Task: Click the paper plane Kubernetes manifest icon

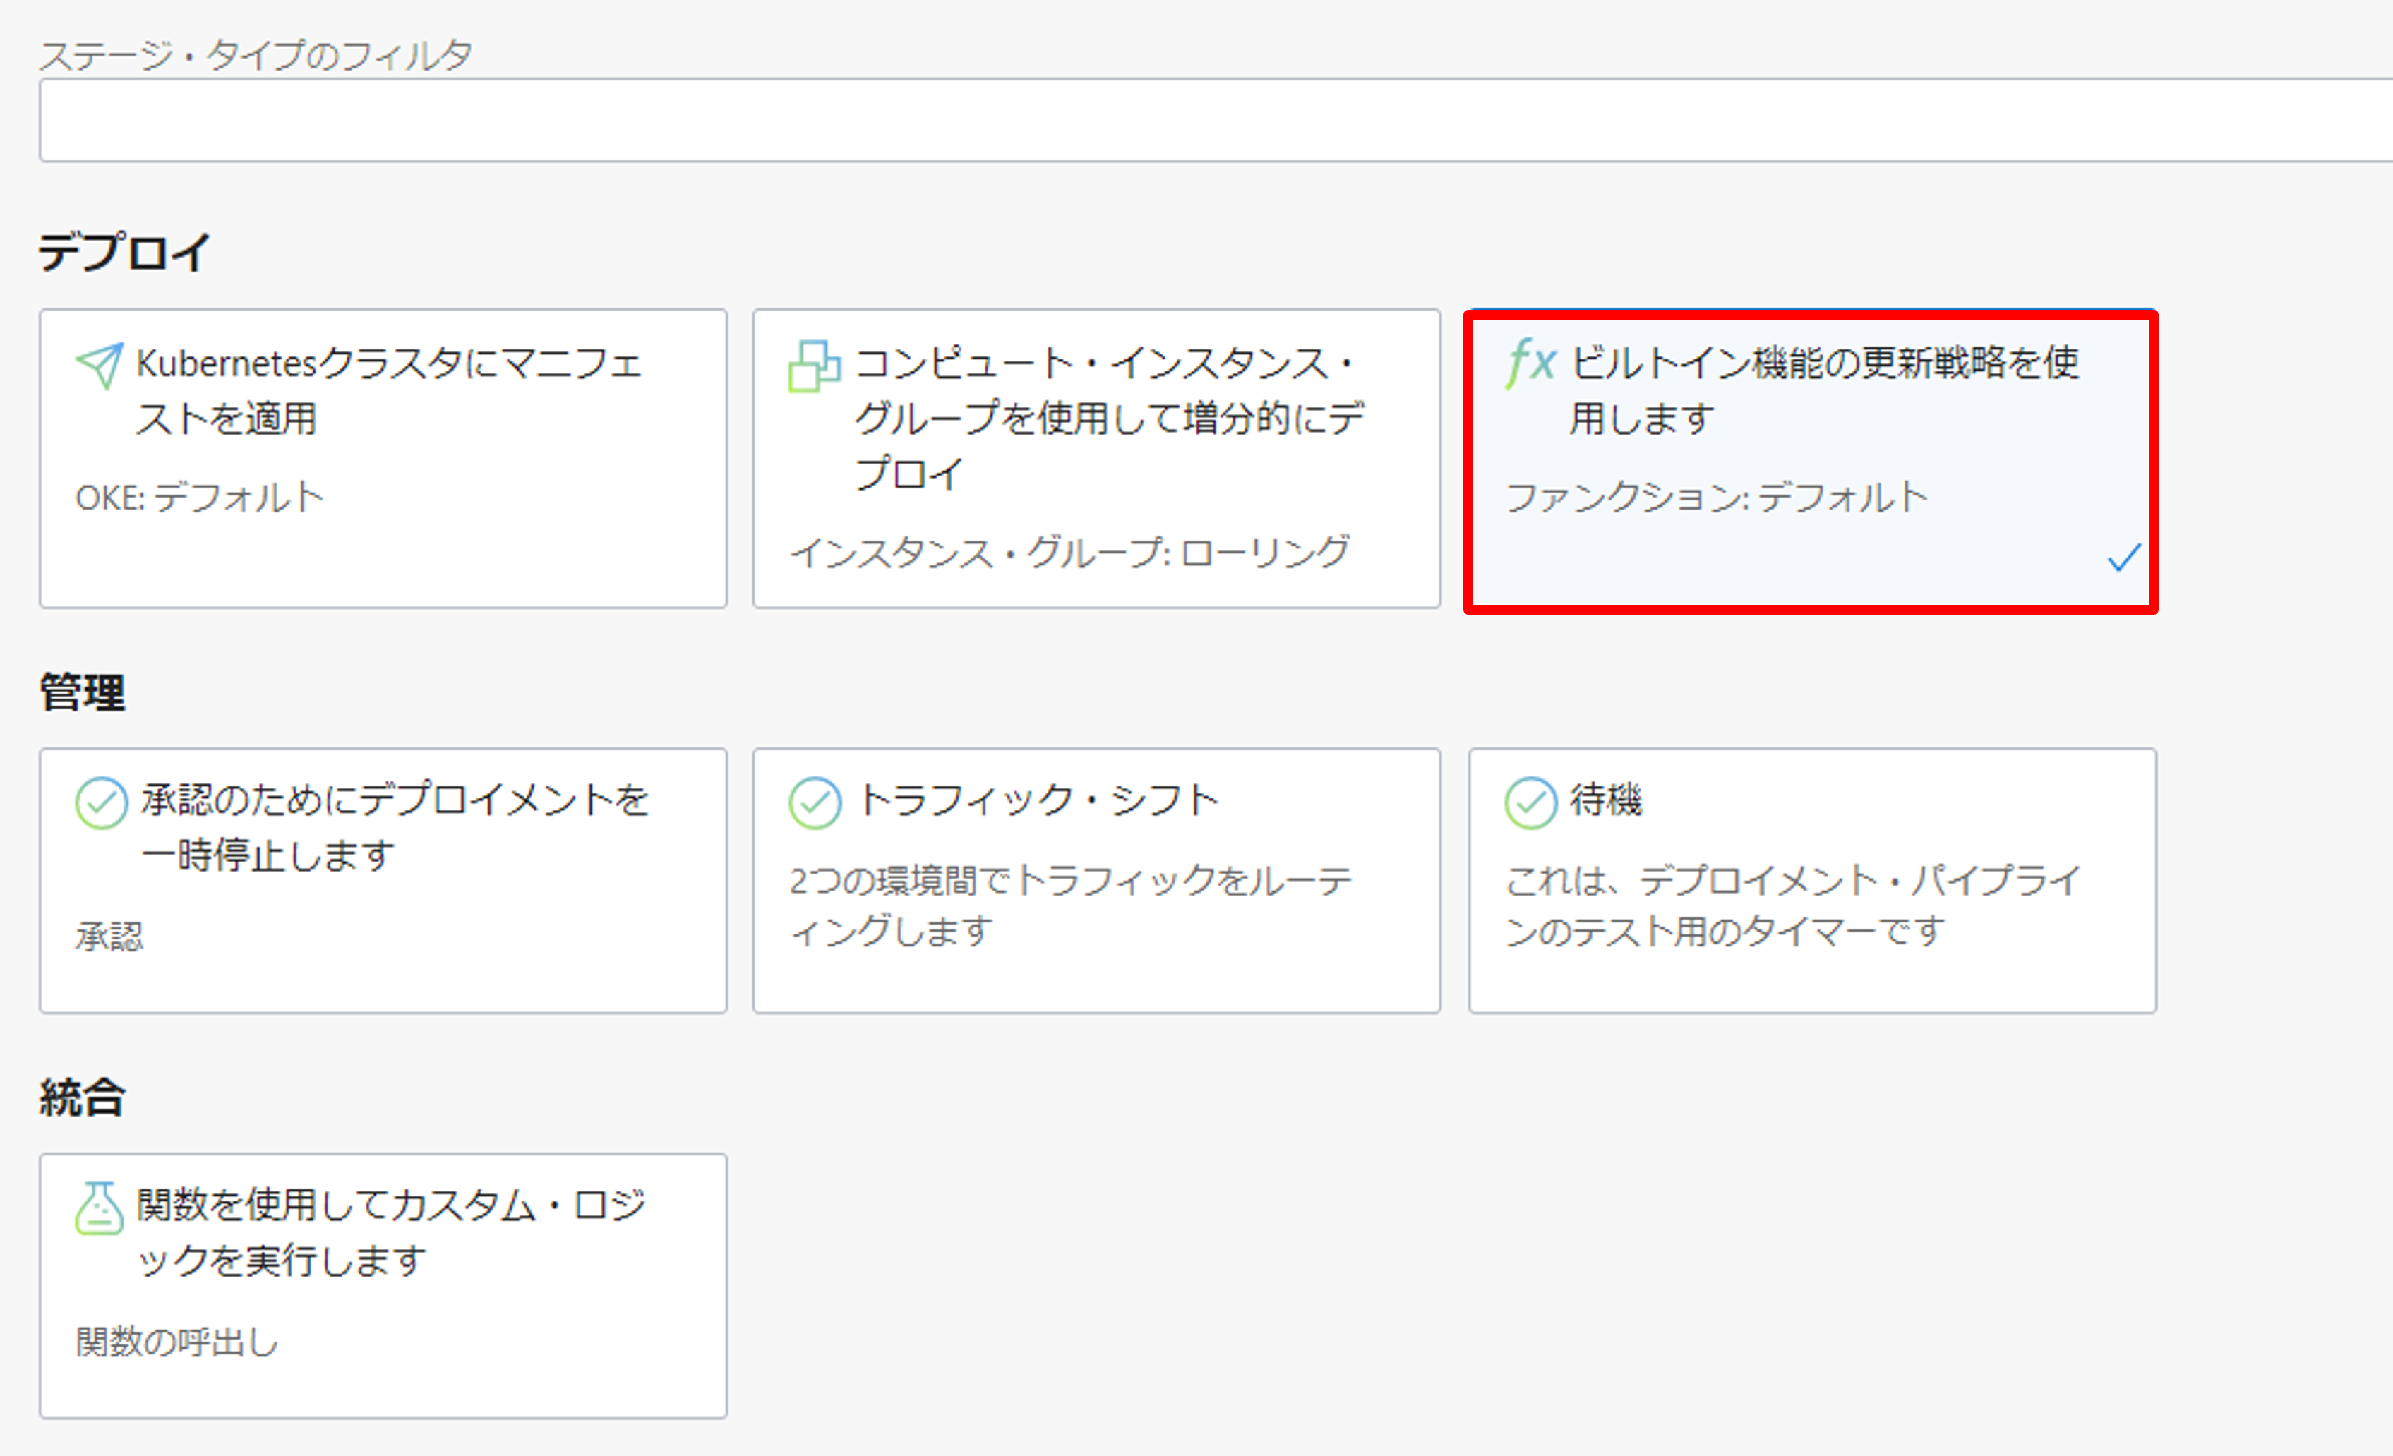Action: pos(99,366)
